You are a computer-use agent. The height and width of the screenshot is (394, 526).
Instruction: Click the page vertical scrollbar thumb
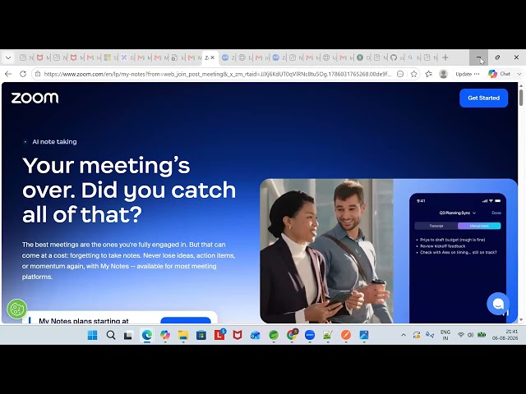click(x=521, y=97)
